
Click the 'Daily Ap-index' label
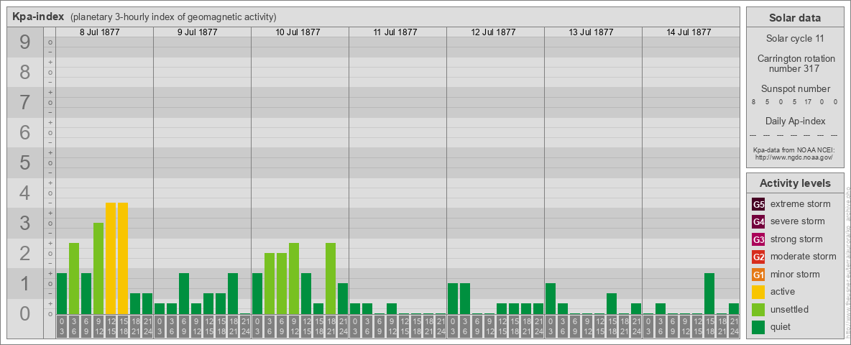pyautogui.click(x=795, y=121)
